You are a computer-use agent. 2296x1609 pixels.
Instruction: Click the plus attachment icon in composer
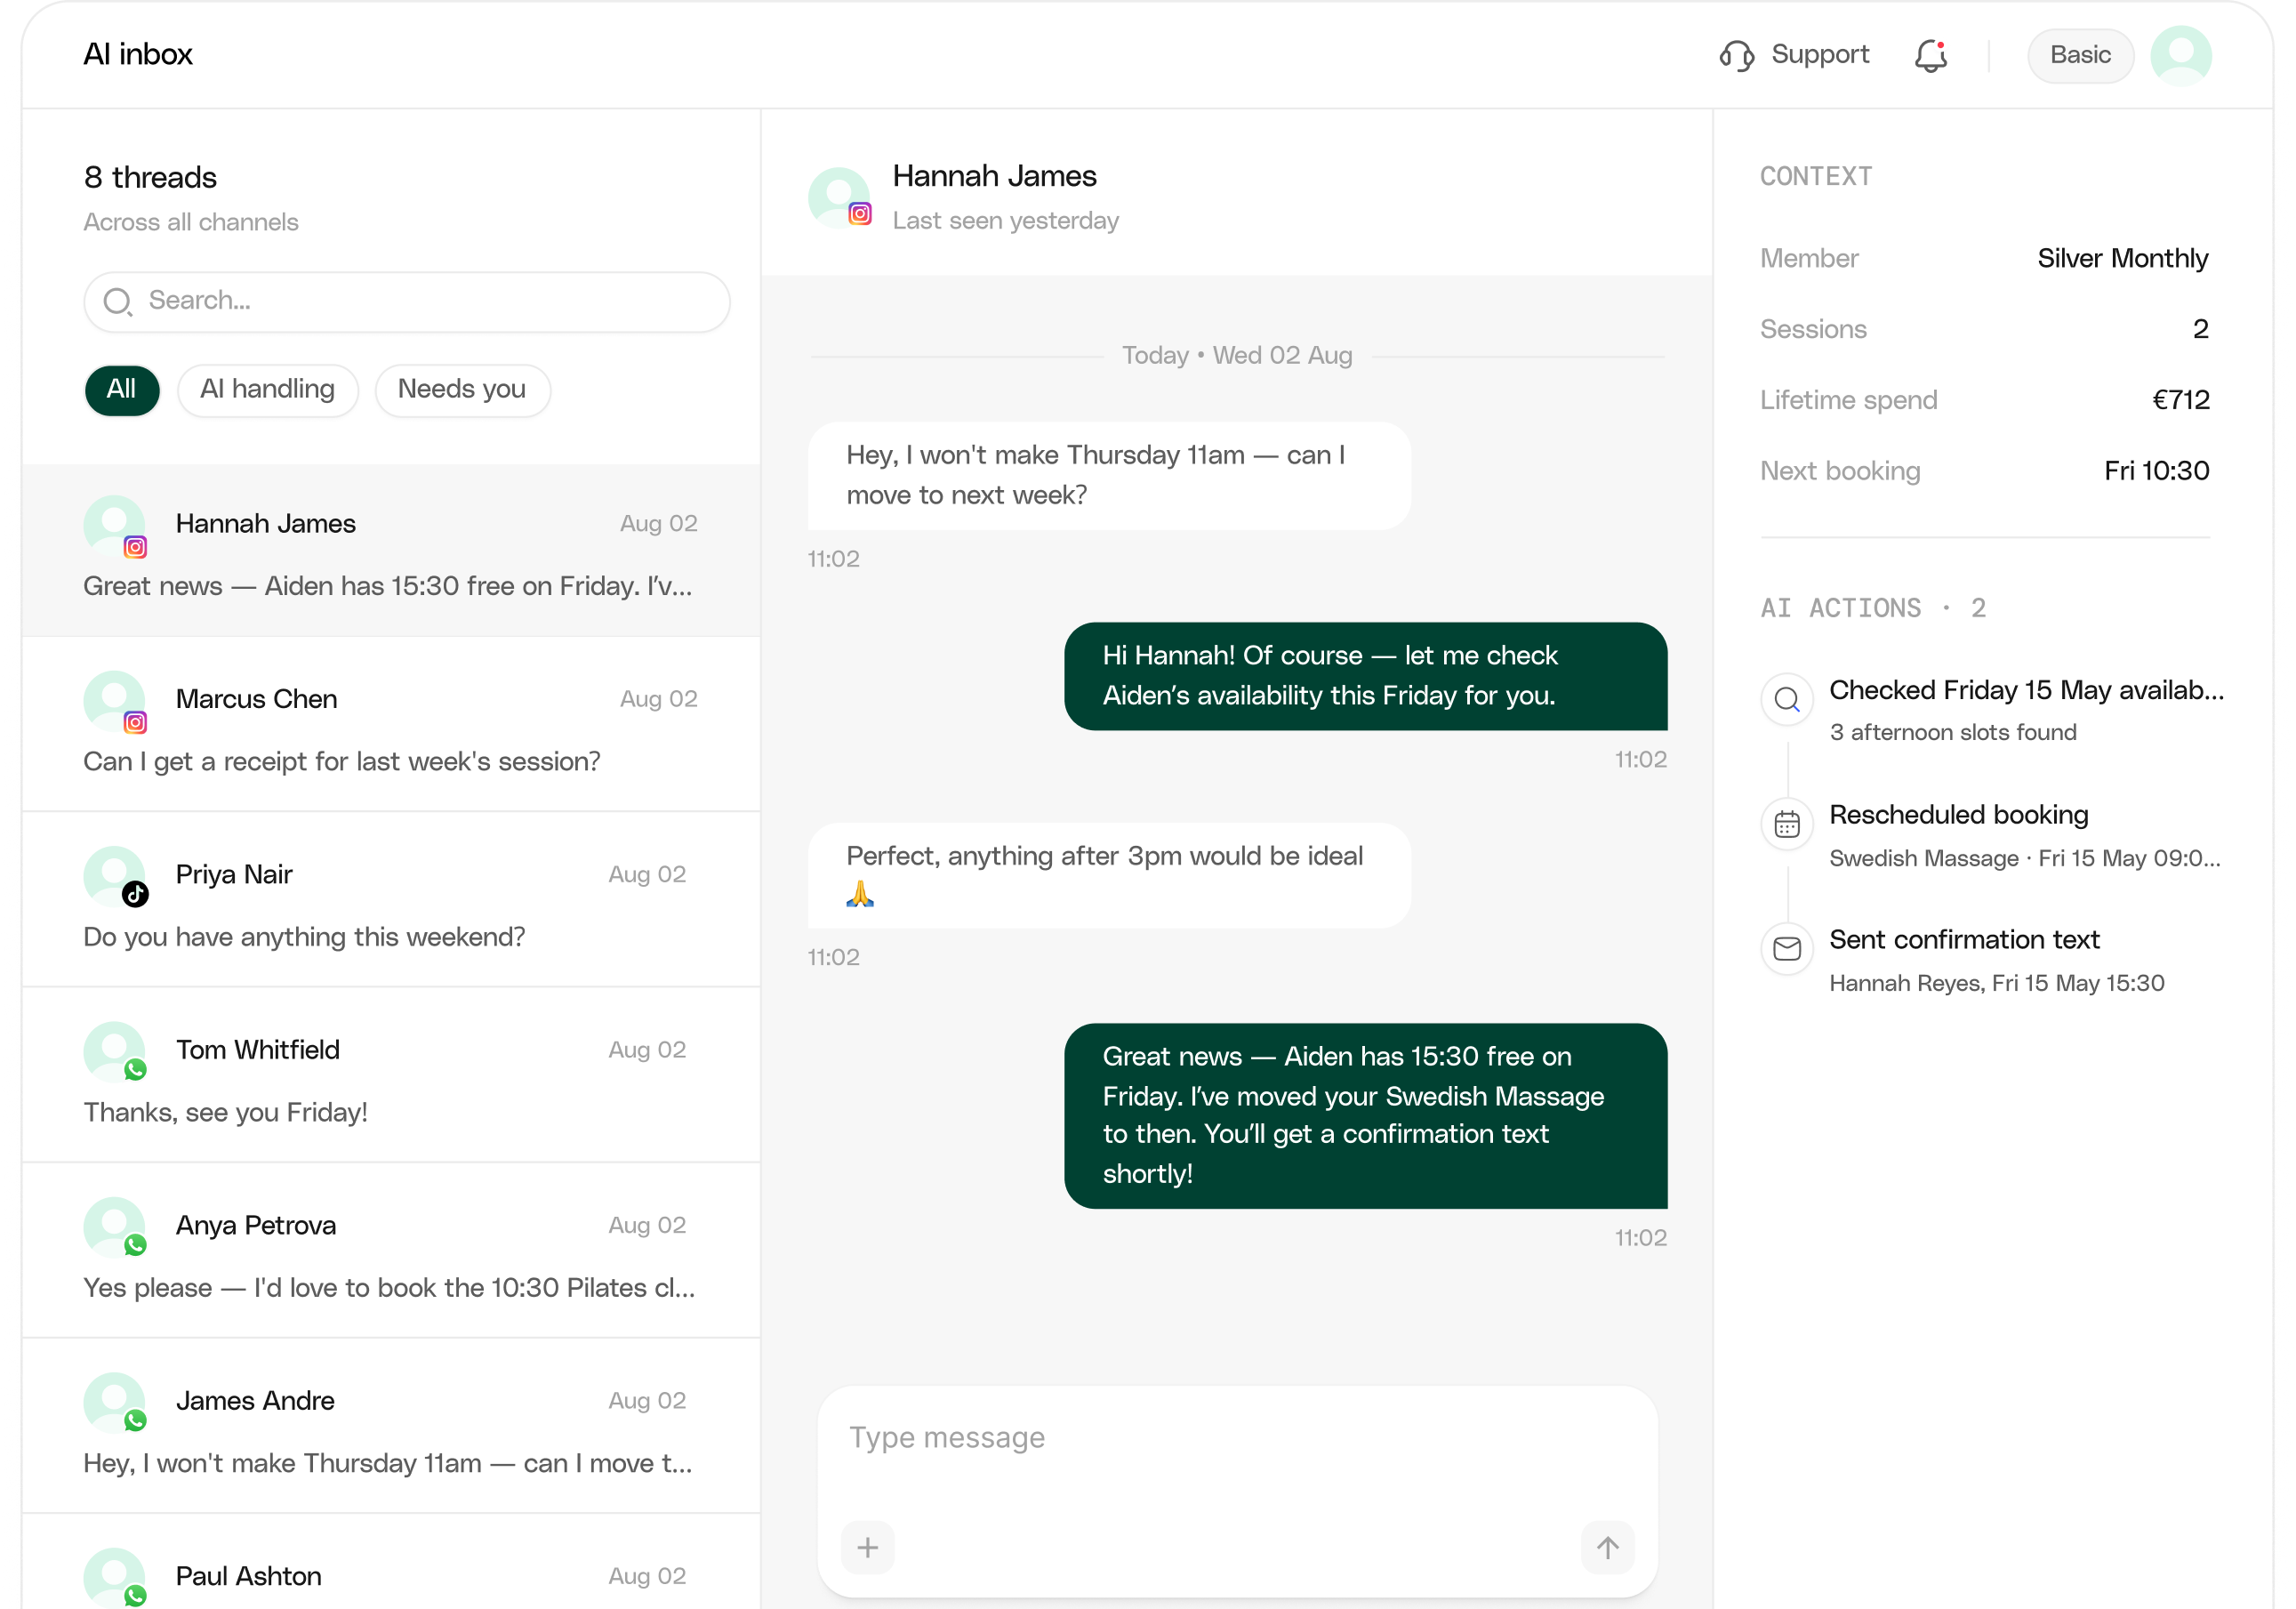click(x=867, y=1547)
